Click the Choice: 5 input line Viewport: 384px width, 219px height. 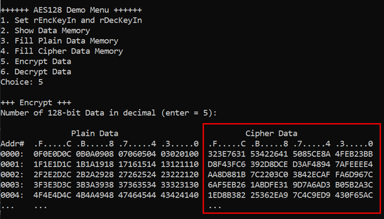(22, 82)
